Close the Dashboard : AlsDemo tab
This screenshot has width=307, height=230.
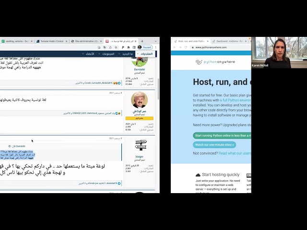246,41
